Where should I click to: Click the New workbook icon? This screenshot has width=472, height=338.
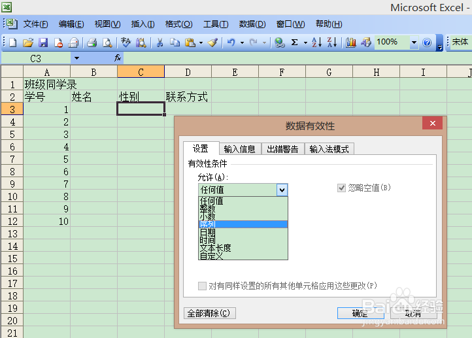(x=12, y=42)
